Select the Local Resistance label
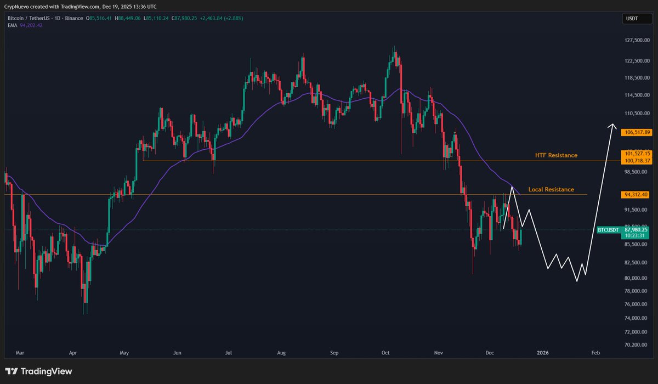 coord(551,189)
